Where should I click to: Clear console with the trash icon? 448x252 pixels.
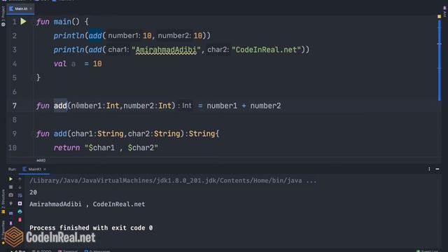(x=20, y=220)
